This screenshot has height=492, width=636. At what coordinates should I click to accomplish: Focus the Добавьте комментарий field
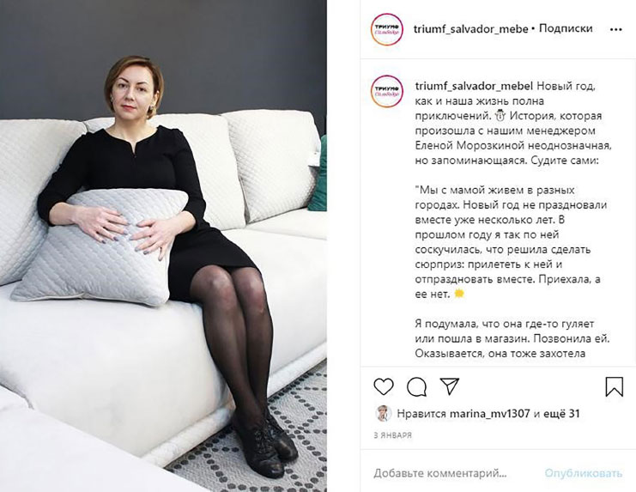click(440, 473)
